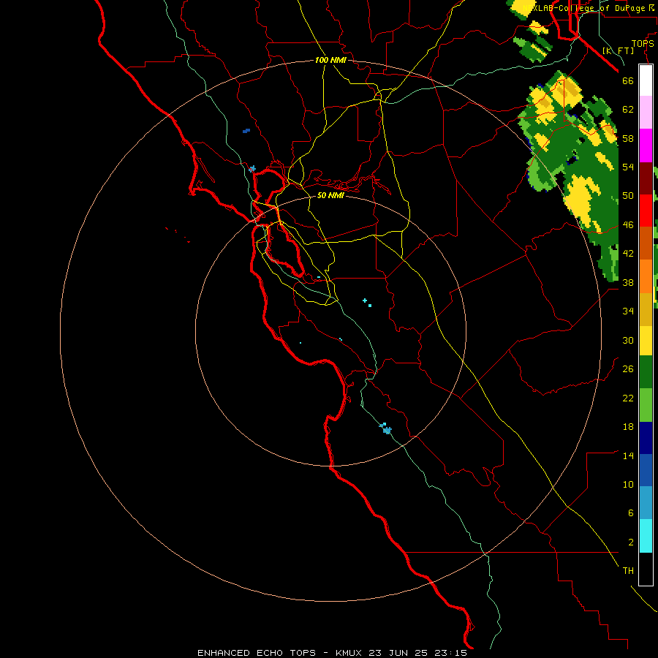Click the legend value 66
Screen dimensions: 658x658
click(x=628, y=81)
